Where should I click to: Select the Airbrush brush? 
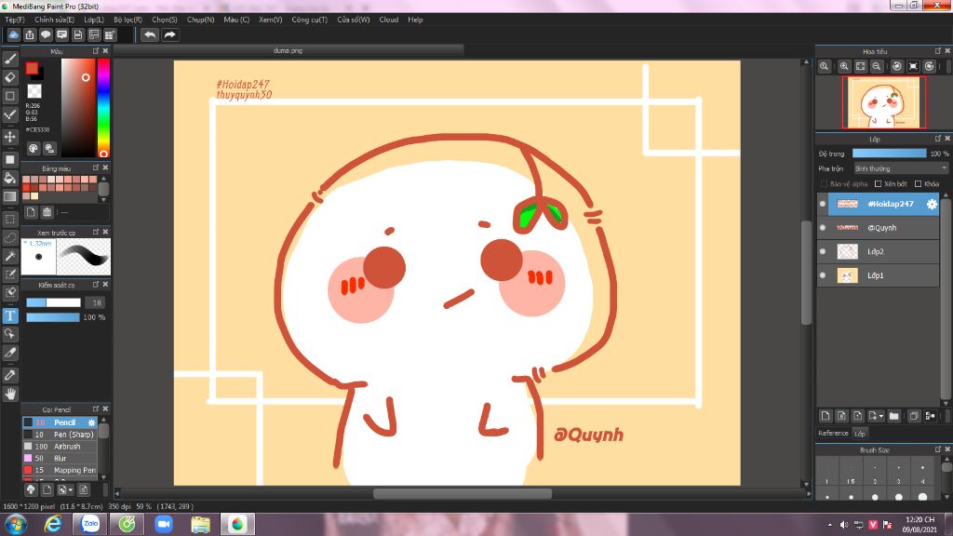click(60, 446)
